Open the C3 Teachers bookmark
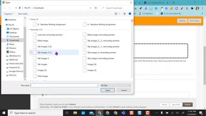 click(146, 14)
